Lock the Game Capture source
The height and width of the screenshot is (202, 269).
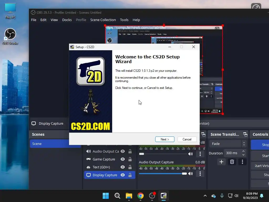coord(130,159)
